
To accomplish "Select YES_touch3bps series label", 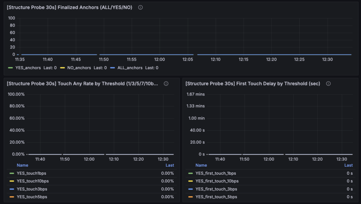I will tap(32, 189).
